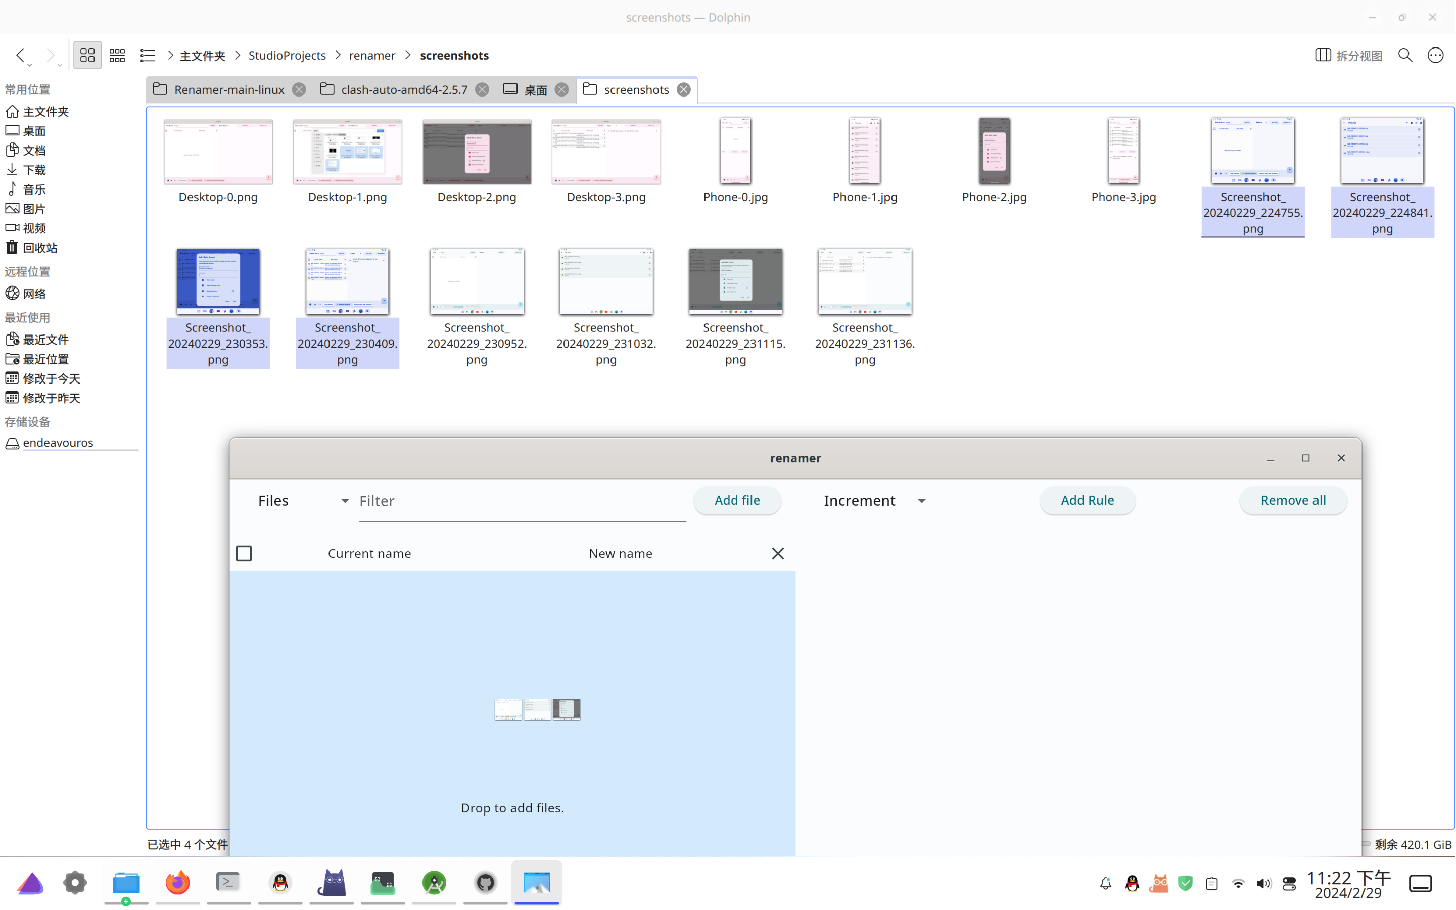Open the Dolphin hamburger options menu
The height and width of the screenshot is (910, 1456).
[x=1435, y=55]
